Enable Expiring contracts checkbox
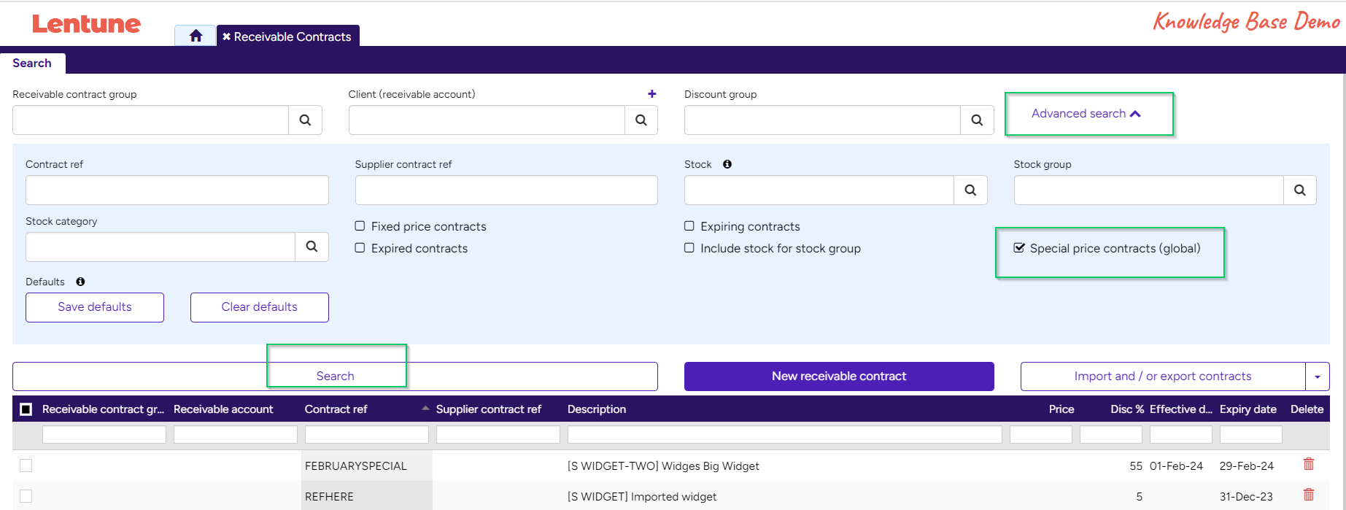1346x510 pixels. pyautogui.click(x=689, y=226)
